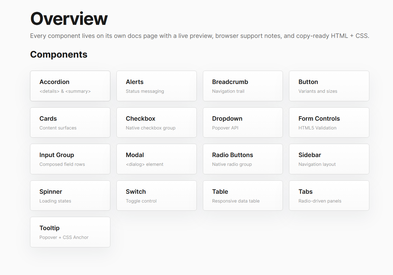393x275 pixels.
Task: Open the Alerts component docs
Action: 156,86
